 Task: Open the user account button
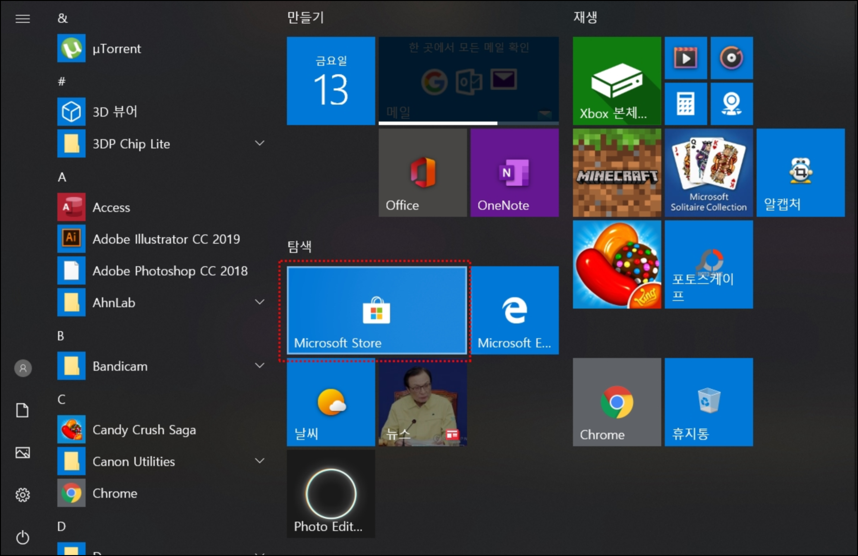pyautogui.click(x=22, y=368)
